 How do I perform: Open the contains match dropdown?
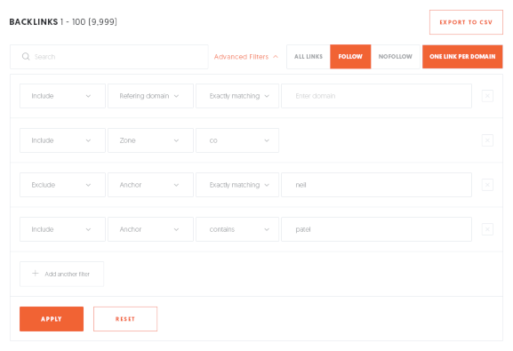[x=237, y=229]
